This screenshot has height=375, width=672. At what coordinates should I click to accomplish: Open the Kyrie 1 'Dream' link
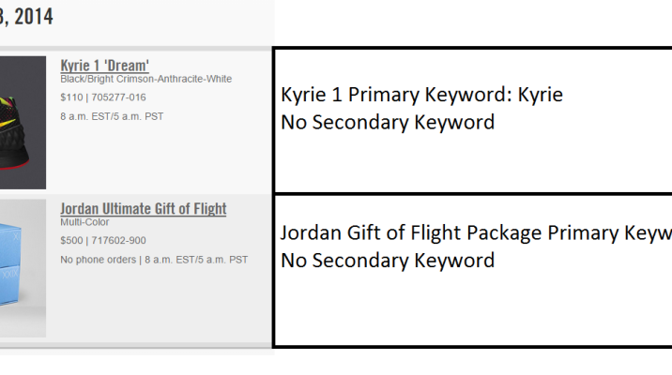(104, 66)
